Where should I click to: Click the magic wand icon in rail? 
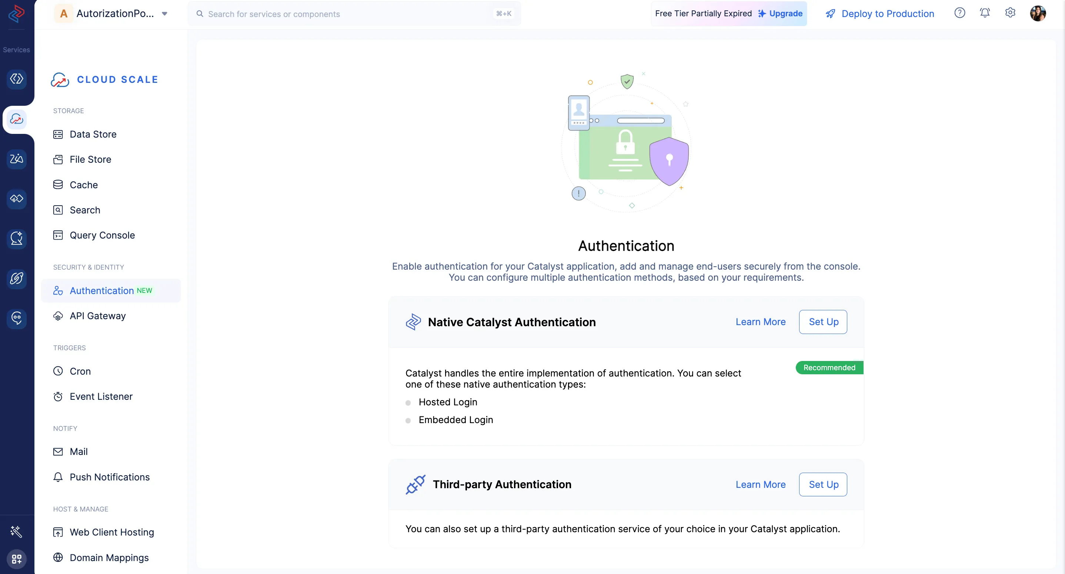[x=17, y=531]
